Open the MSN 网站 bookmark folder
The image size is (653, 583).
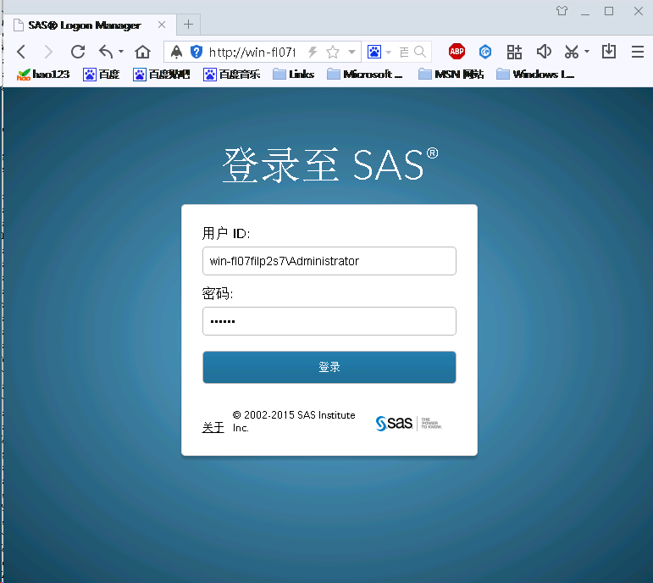coord(451,75)
